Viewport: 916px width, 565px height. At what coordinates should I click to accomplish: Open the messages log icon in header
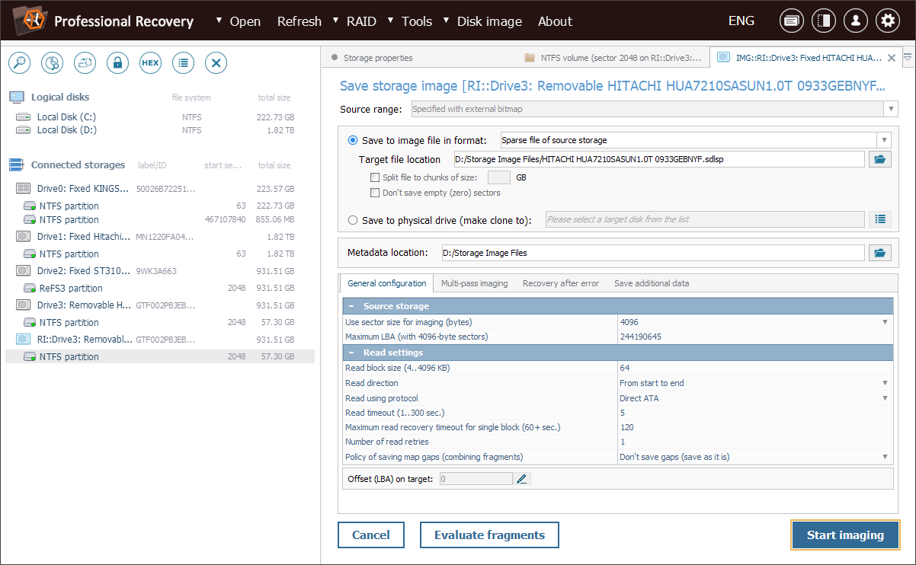tap(792, 21)
